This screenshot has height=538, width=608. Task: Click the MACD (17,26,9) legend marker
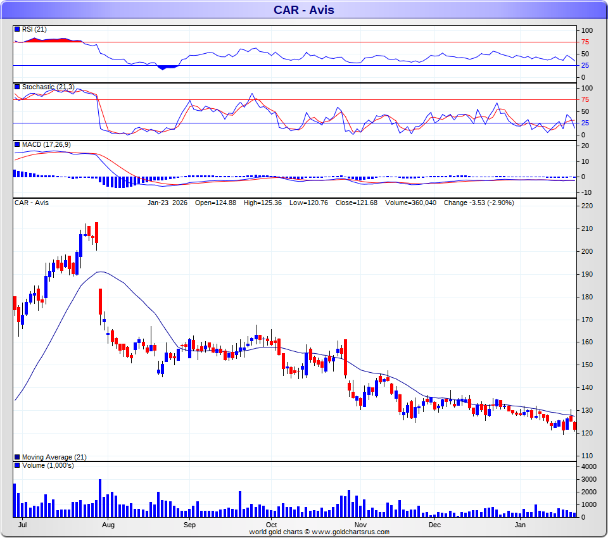17,145
